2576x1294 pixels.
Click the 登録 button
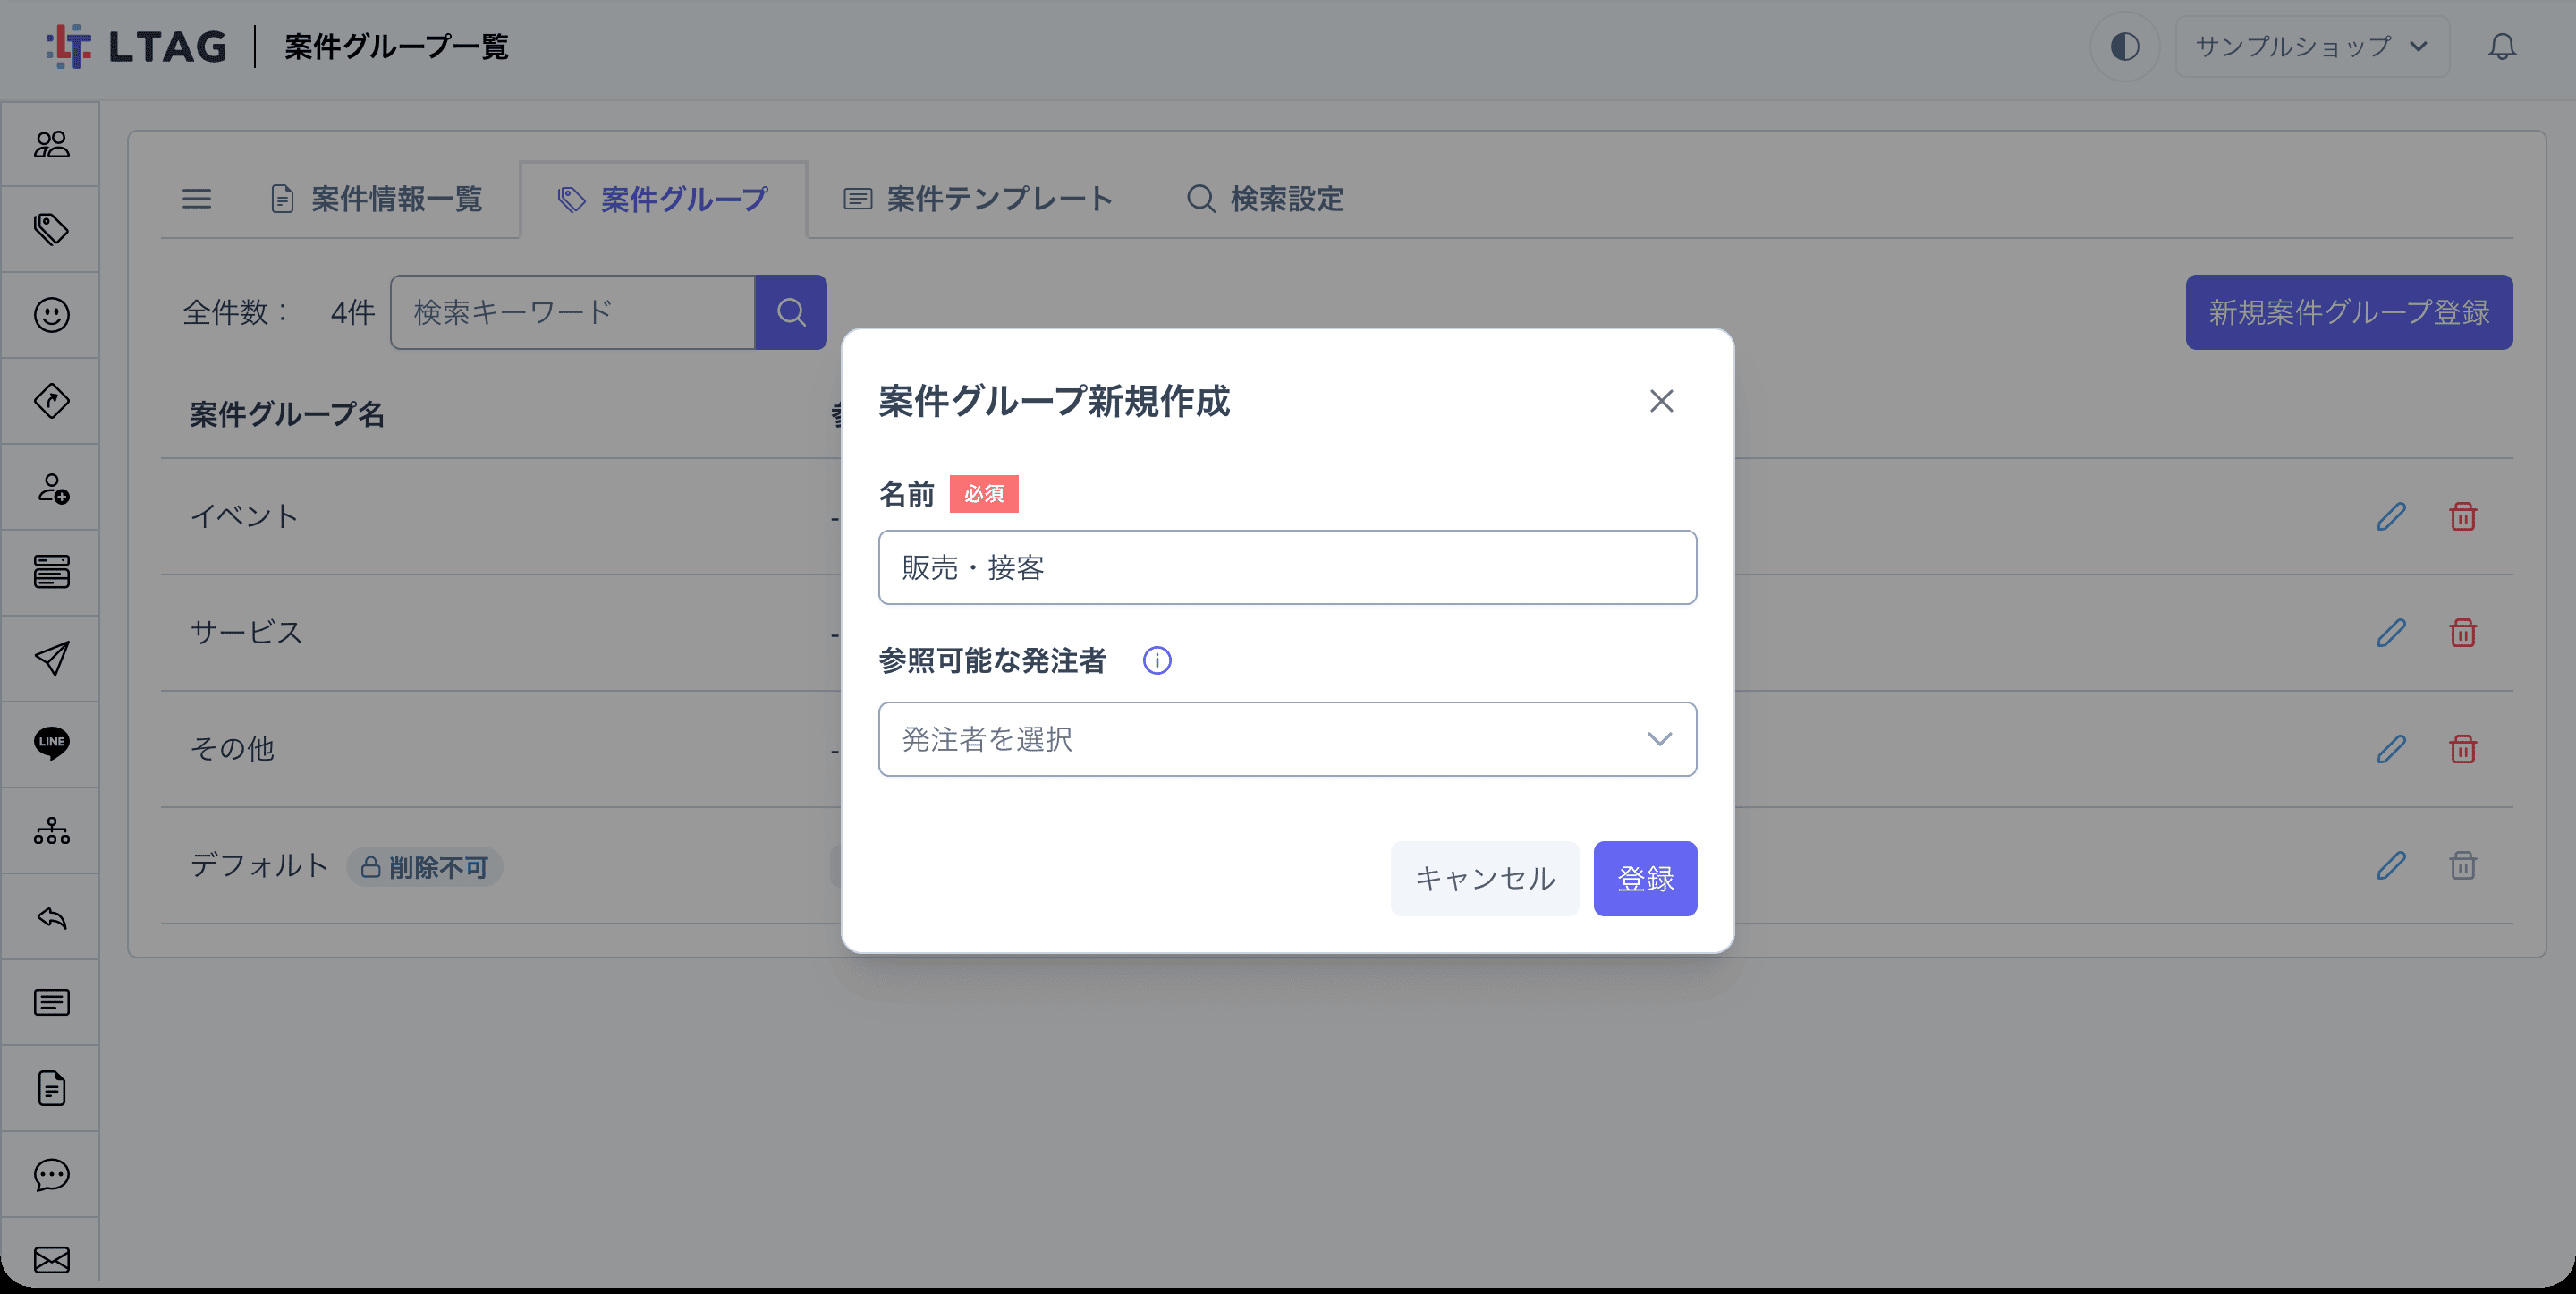point(1645,879)
